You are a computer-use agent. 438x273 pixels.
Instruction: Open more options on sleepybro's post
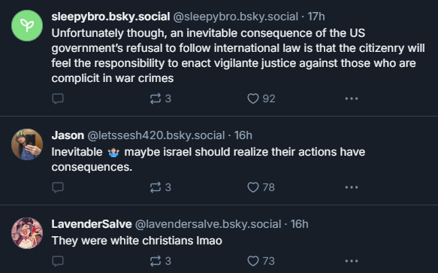tap(352, 99)
